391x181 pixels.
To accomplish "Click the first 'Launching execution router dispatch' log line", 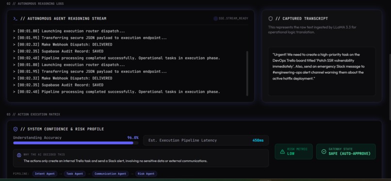I will [69, 31].
